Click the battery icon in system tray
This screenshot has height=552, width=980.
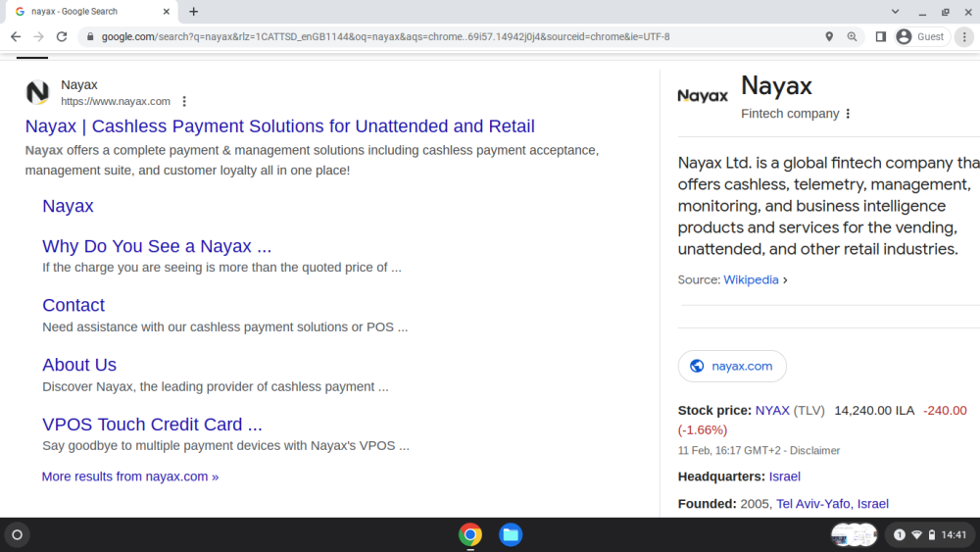pyautogui.click(x=932, y=535)
